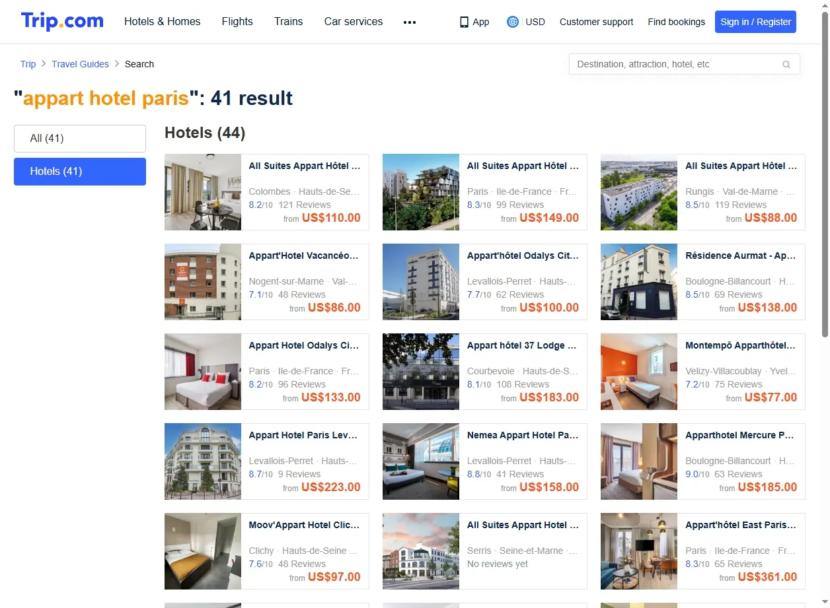This screenshot has width=830, height=608.
Task: Open Colombes All Suites hotel photo
Action: coord(203,192)
